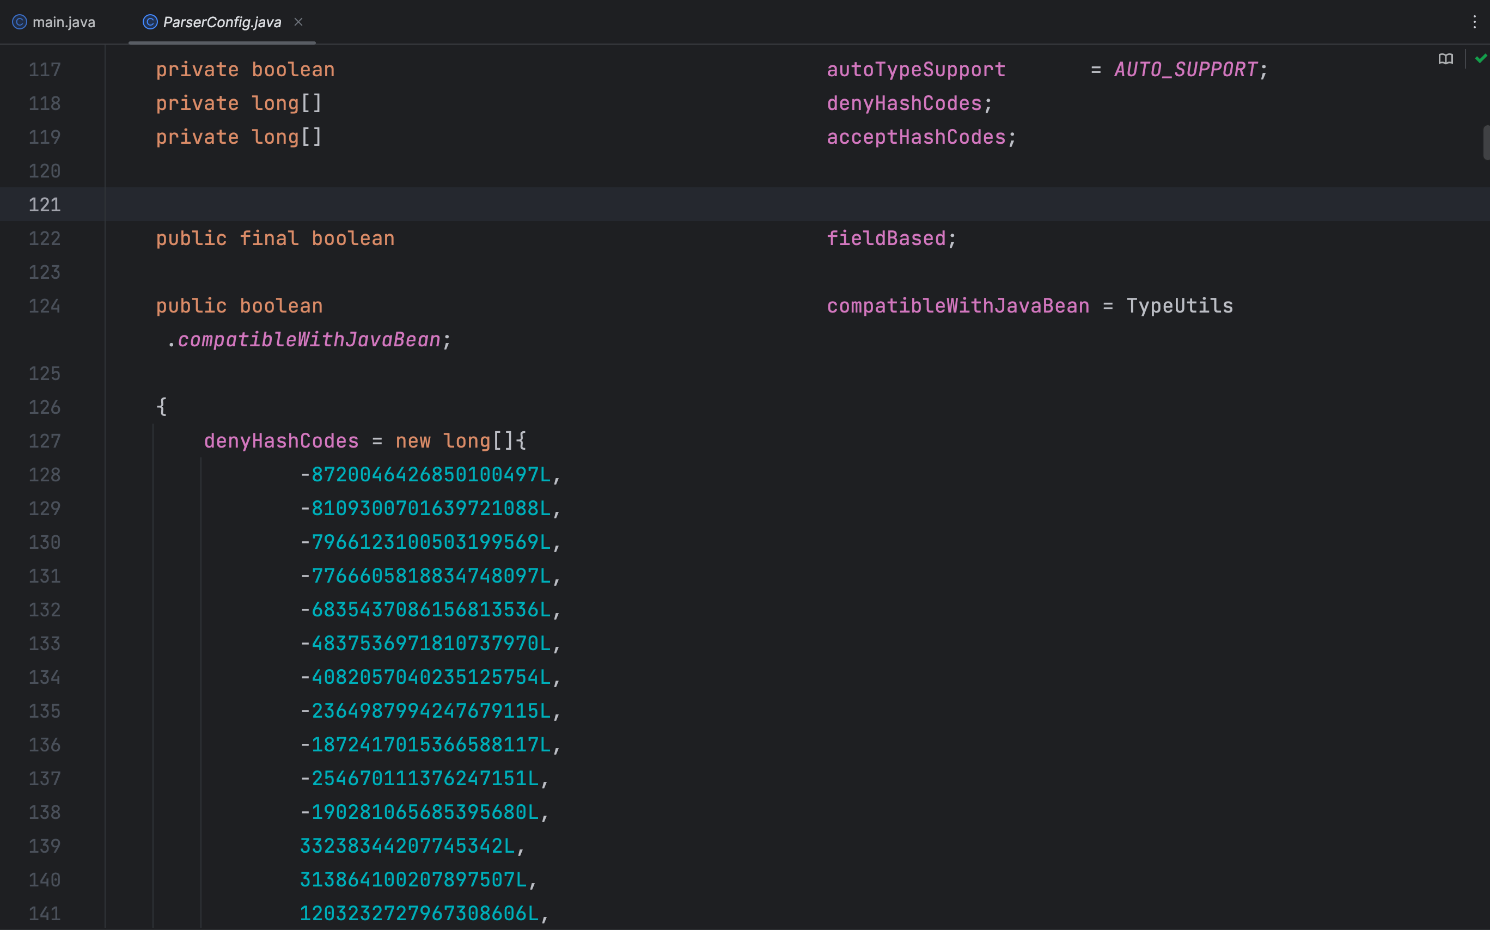The width and height of the screenshot is (1490, 930).
Task: Click line number 141 in gutter
Action: 44,914
